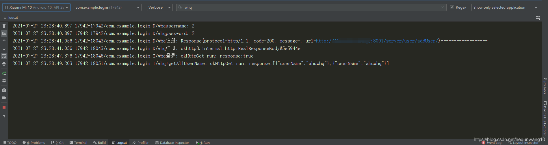The image size is (548, 145).
Task: Open help via the question mark icon
Action: [4, 117]
